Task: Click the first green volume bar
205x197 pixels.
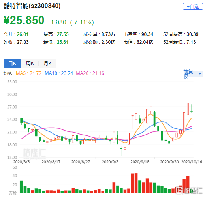Action: [21, 187]
